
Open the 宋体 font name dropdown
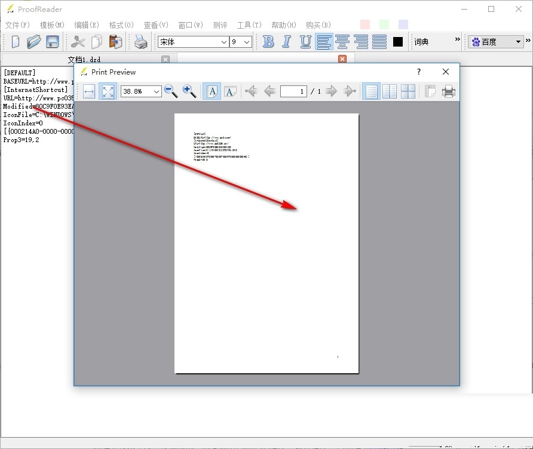click(x=224, y=42)
